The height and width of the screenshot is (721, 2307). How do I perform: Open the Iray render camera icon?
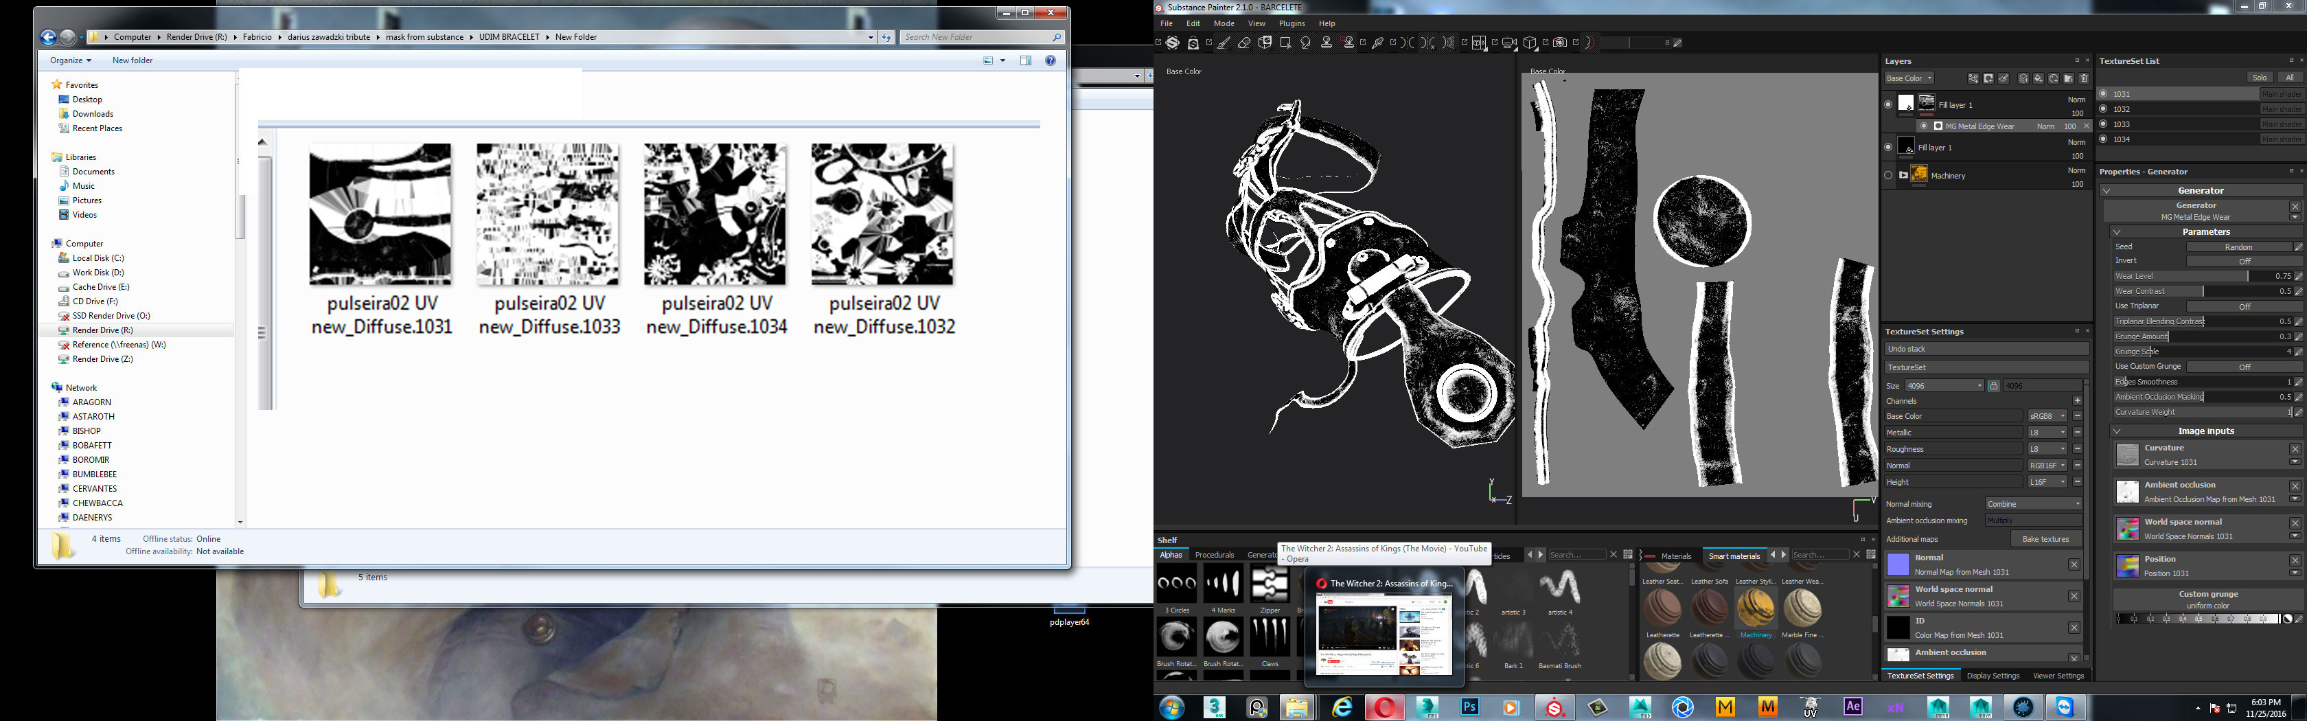(x=1560, y=42)
